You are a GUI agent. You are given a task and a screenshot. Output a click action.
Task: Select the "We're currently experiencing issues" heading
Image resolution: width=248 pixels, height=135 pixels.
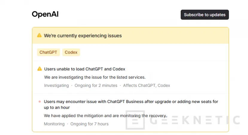click(x=83, y=36)
